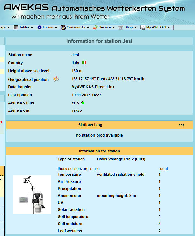Click the Shop cart icon
Image resolution: width=195 pixels, height=236 pixels.
[121, 27]
